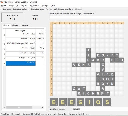Select the TO PLAY history row
The image size is (128, 116).
(x=20, y=63)
